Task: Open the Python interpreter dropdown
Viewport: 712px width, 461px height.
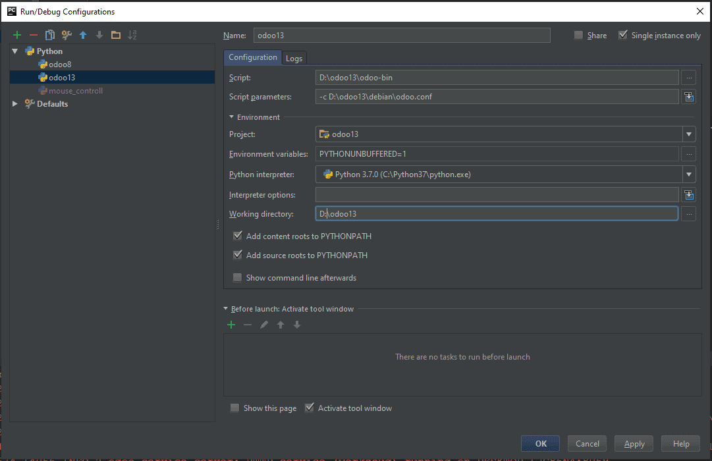Action: 689,175
